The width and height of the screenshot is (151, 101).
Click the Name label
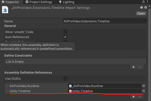tap(8, 21)
